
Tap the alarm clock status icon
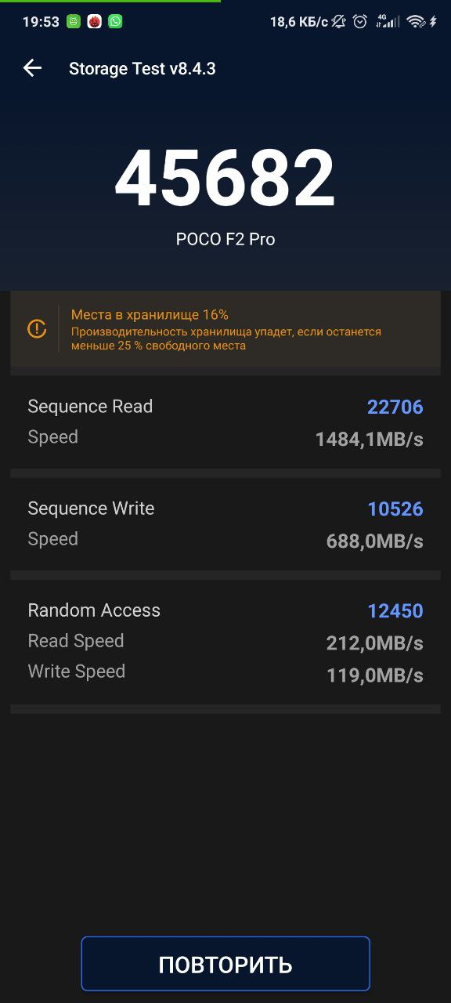coord(360,22)
